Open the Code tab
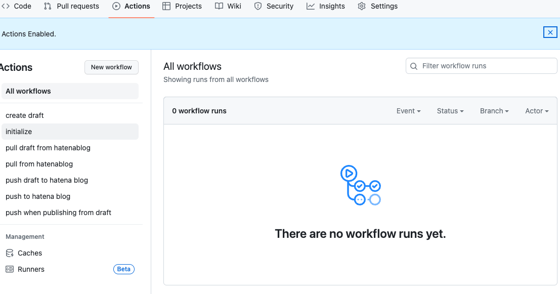The height and width of the screenshot is (294, 560). click(x=16, y=6)
